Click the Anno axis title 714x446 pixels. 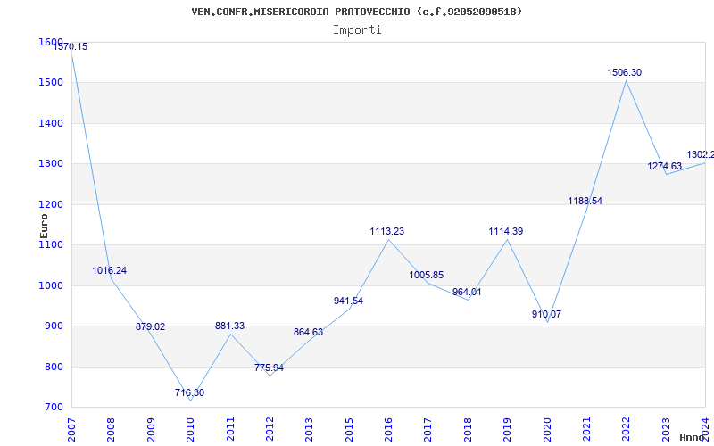click(691, 437)
